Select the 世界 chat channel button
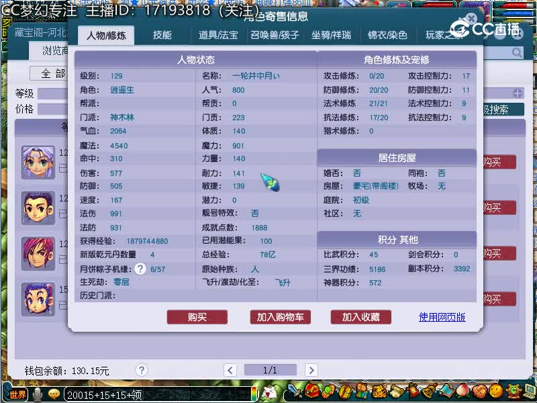 coord(17,394)
